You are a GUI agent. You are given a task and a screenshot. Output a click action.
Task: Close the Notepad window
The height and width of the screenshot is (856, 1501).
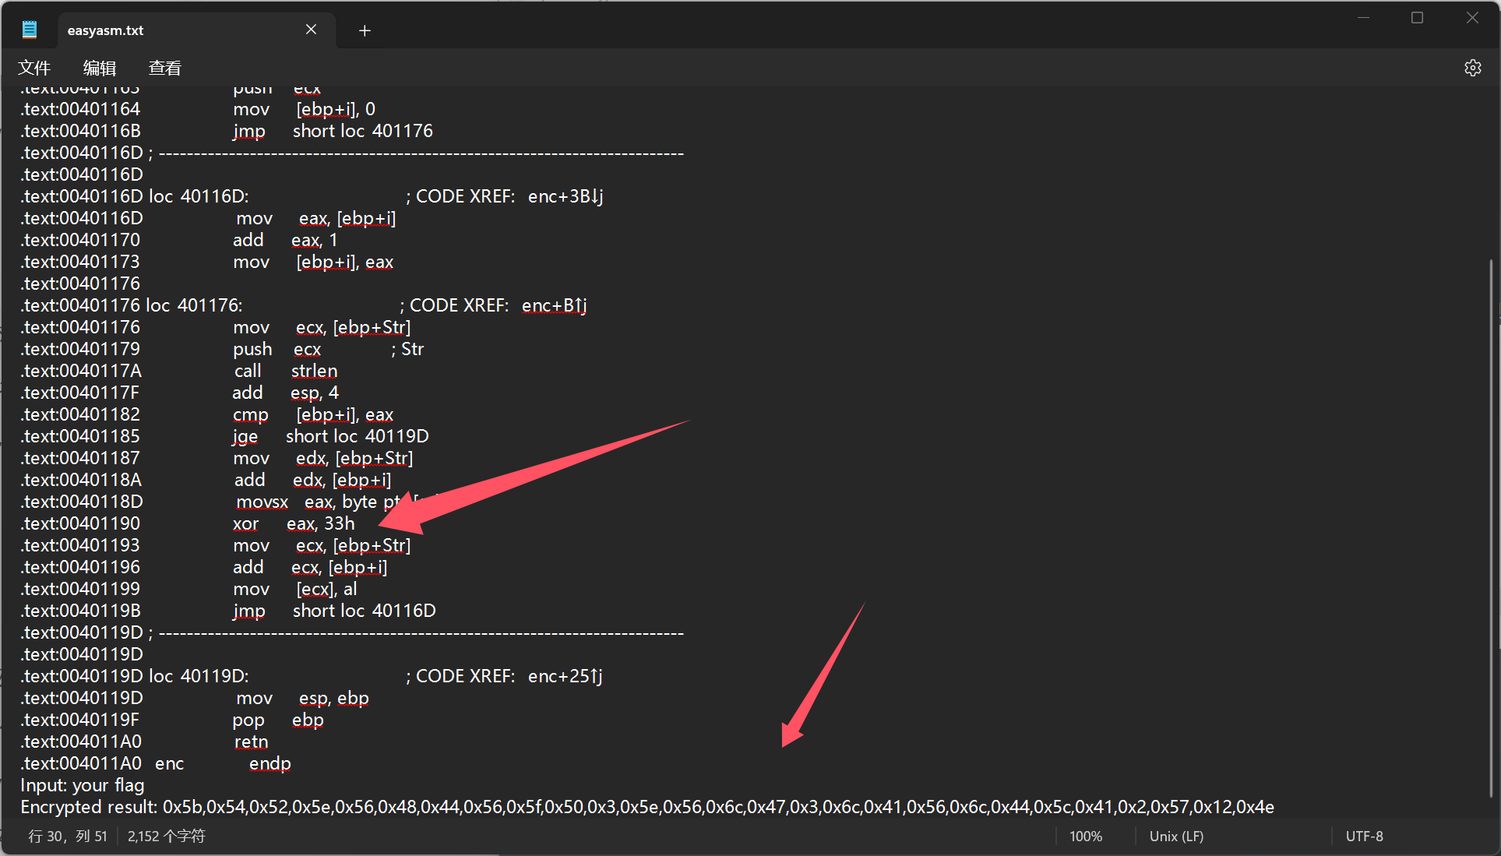(1471, 17)
